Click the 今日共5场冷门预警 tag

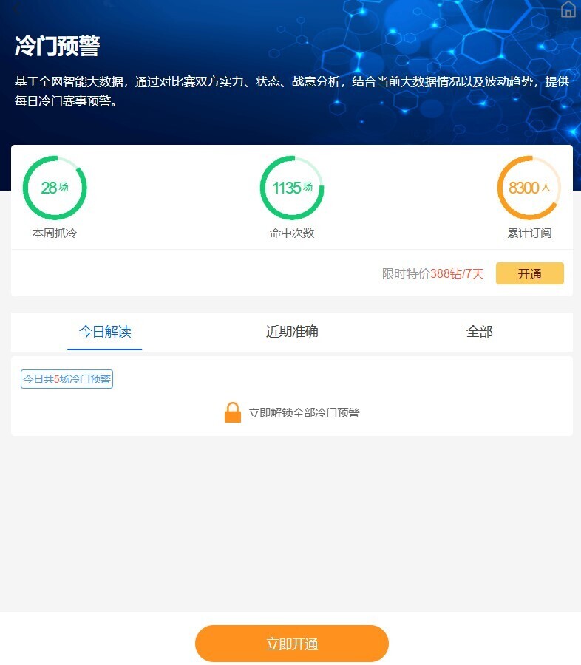pyautogui.click(x=67, y=379)
